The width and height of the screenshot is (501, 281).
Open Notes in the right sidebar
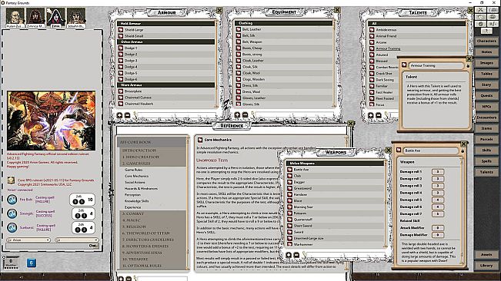pos(486,52)
